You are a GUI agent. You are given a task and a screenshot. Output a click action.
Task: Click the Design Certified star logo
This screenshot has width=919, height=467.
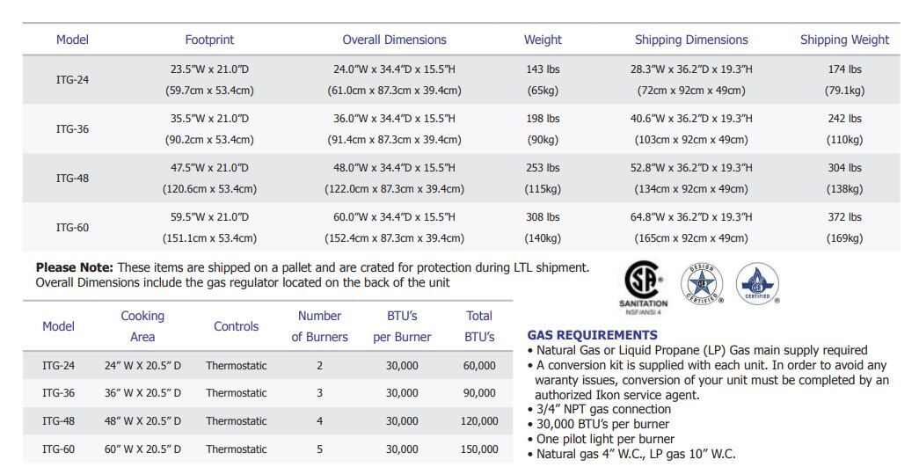point(702,284)
